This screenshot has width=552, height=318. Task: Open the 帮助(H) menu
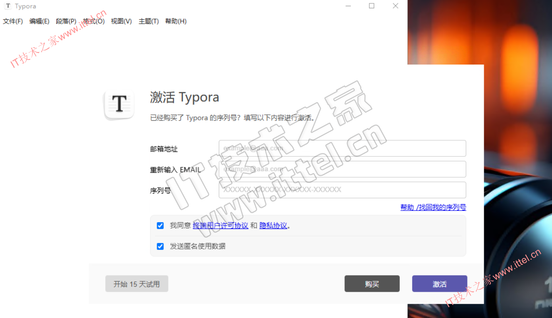[x=176, y=21]
